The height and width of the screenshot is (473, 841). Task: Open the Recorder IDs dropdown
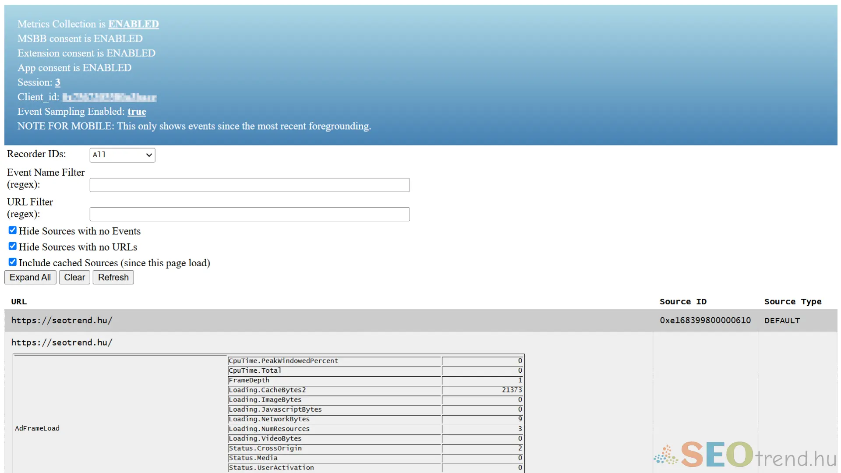[122, 155]
